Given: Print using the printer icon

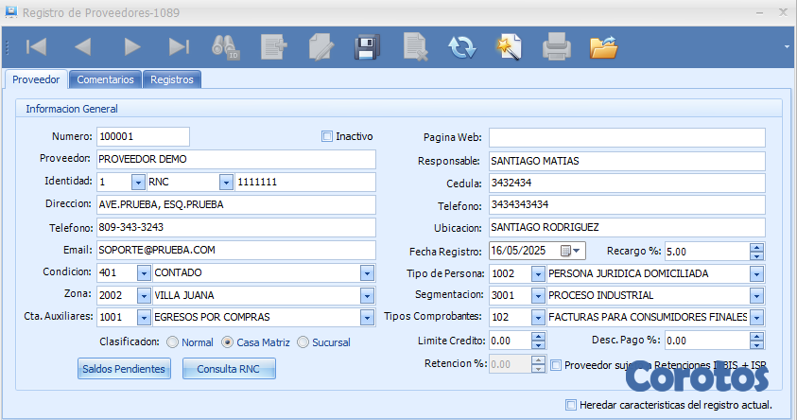Looking at the screenshot, I should click(x=556, y=46).
